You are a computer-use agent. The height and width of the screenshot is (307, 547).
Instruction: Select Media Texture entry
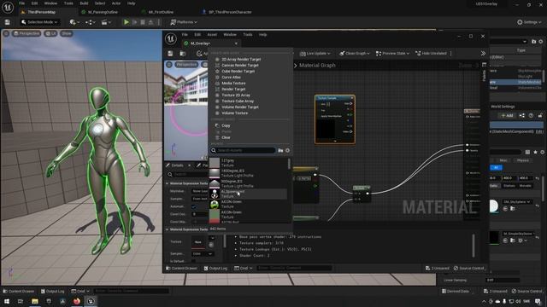click(x=233, y=84)
